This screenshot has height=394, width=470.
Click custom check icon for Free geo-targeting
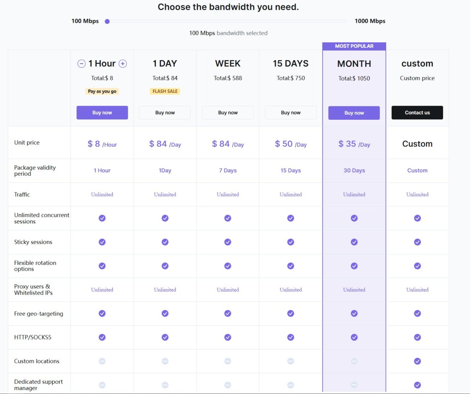tap(418, 313)
